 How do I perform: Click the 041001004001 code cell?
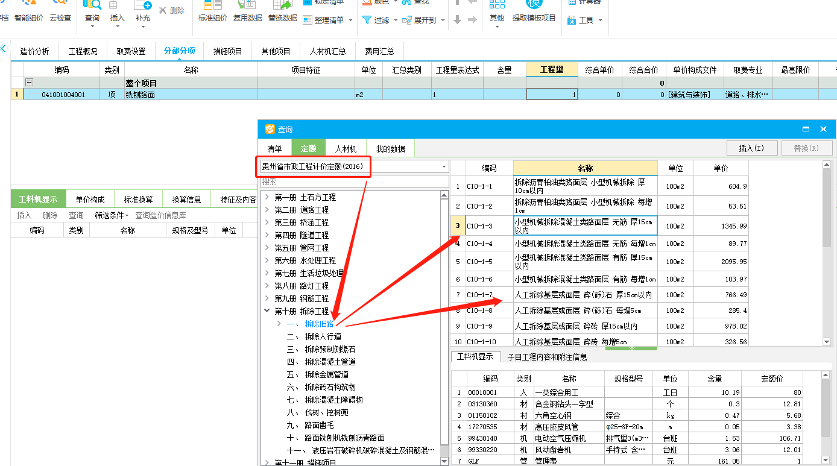(x=62, y=95)
